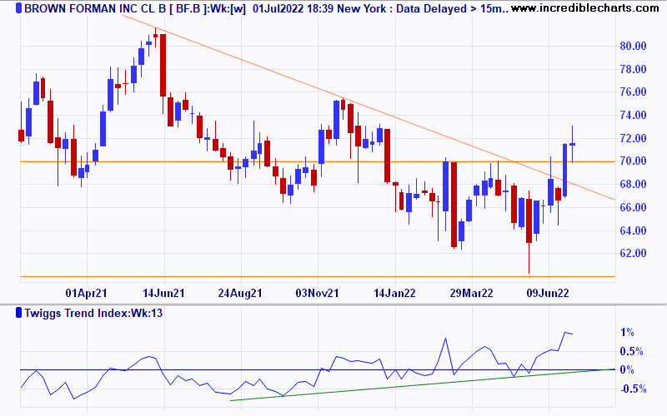The image size is (667, 416).
Task: Click the 64.00 price axis label
Action: [x=633, y=230]
